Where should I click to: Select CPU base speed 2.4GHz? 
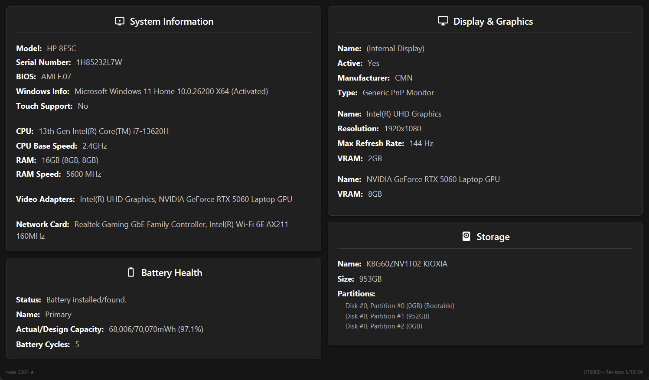95,146
